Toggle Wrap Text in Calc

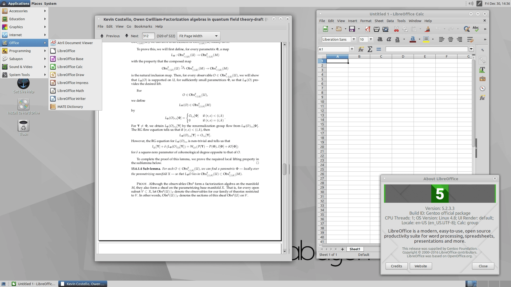[x=470, y=39]
